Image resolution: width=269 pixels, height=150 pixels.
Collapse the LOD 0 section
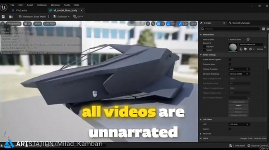coord(201,138)
